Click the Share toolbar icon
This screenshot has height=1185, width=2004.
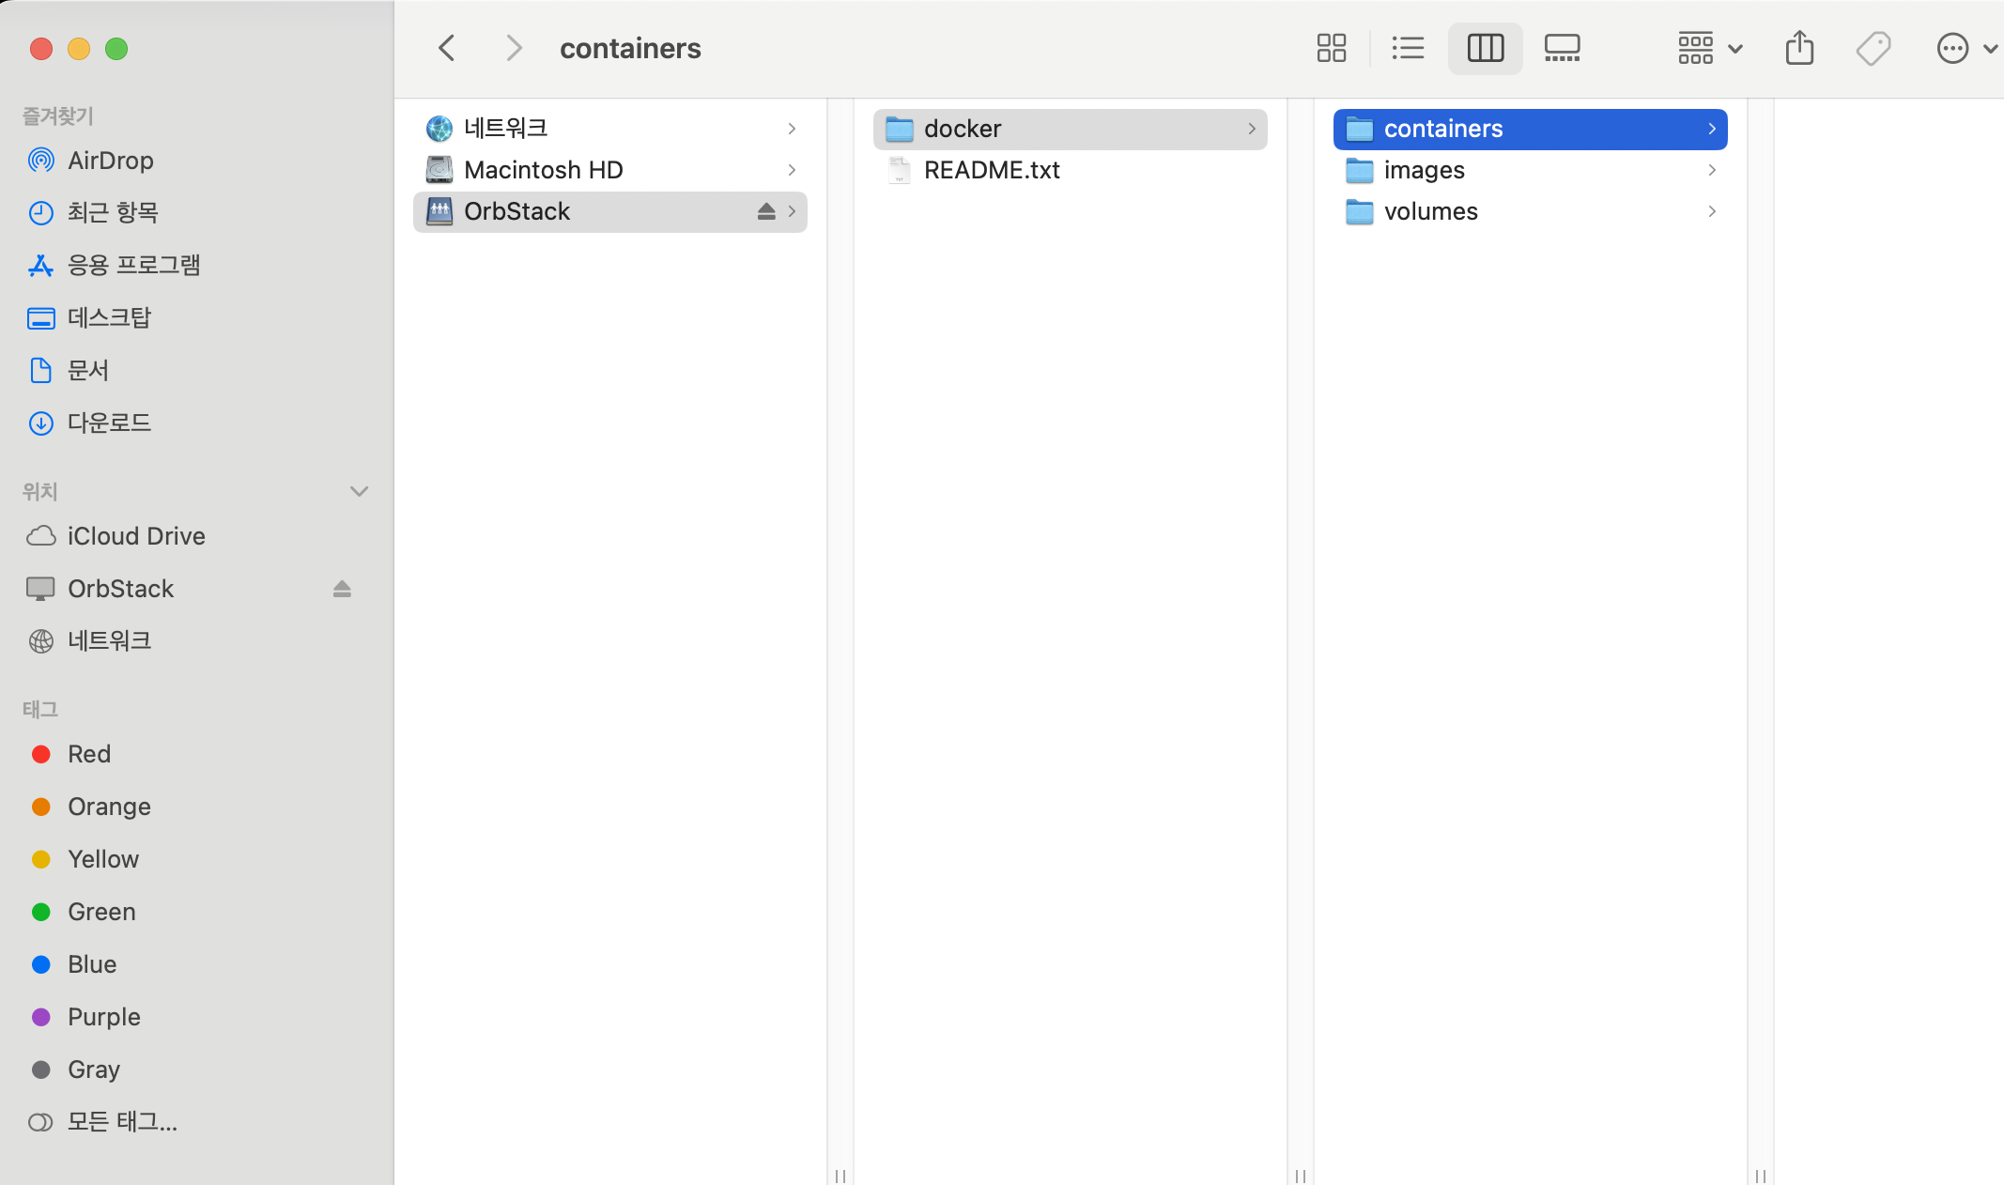pyautogui.click(x=1799, y=48)
